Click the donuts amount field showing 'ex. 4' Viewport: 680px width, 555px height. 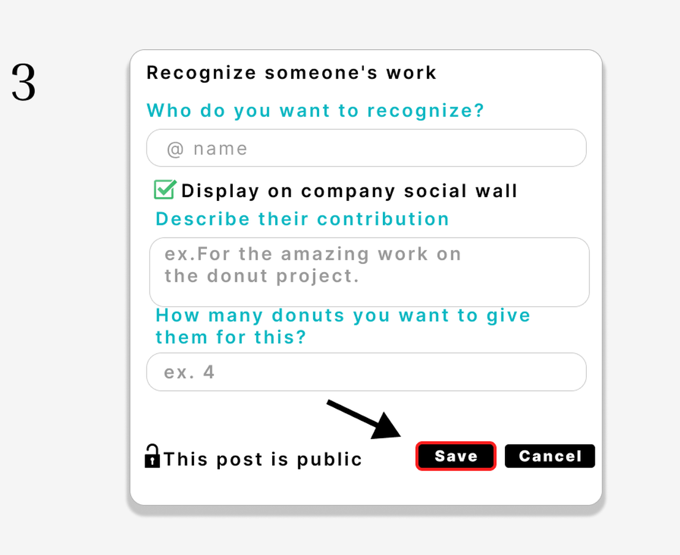point(366,372)
